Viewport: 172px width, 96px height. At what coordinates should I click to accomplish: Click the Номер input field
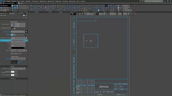18,43
